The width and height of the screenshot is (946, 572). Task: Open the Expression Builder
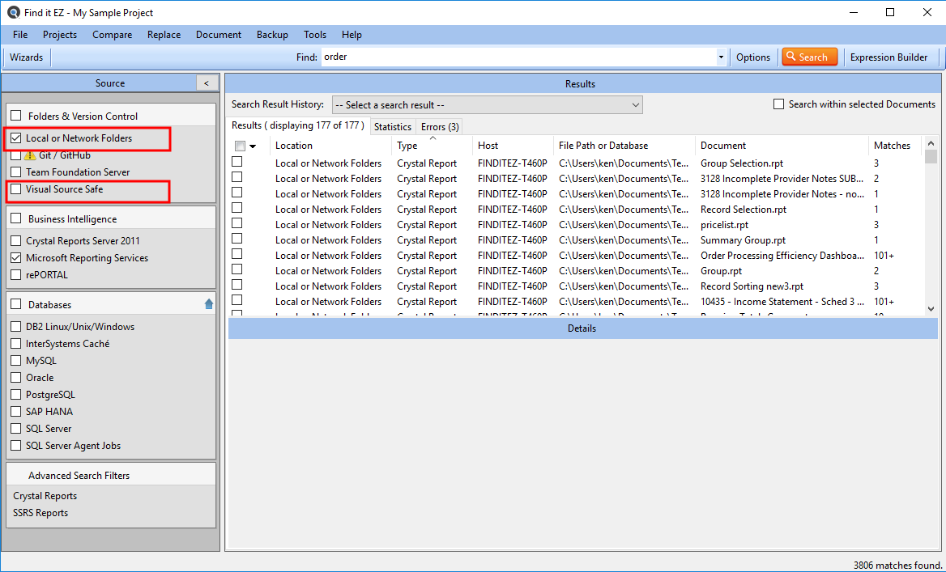coord(888,57)
